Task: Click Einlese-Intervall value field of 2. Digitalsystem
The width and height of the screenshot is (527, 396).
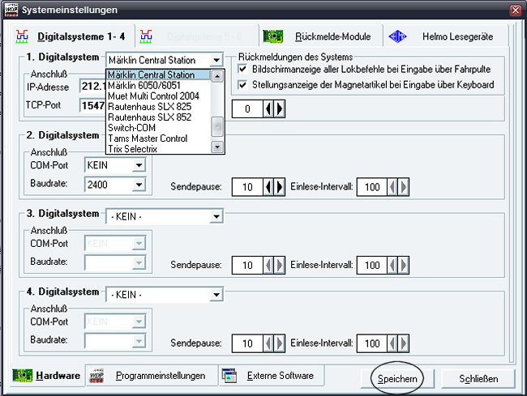Action: coord(372,186)
